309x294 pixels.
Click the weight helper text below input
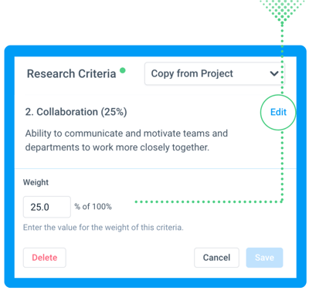click(104, 228)
